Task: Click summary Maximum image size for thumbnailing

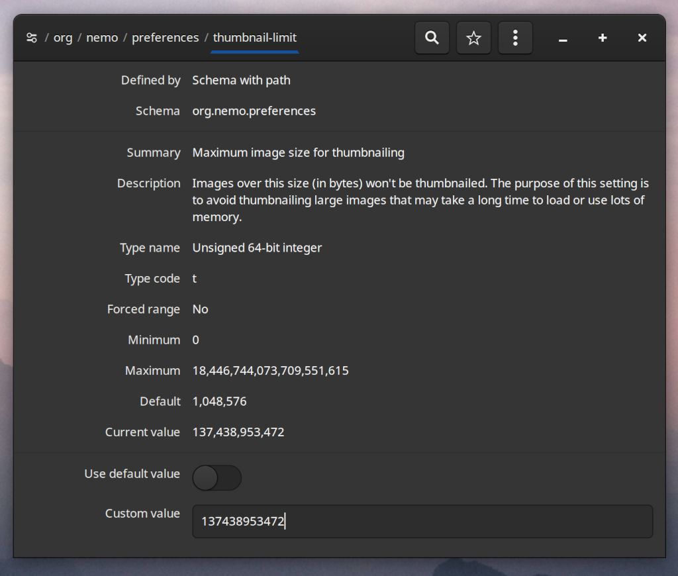Action: point(299,153)
